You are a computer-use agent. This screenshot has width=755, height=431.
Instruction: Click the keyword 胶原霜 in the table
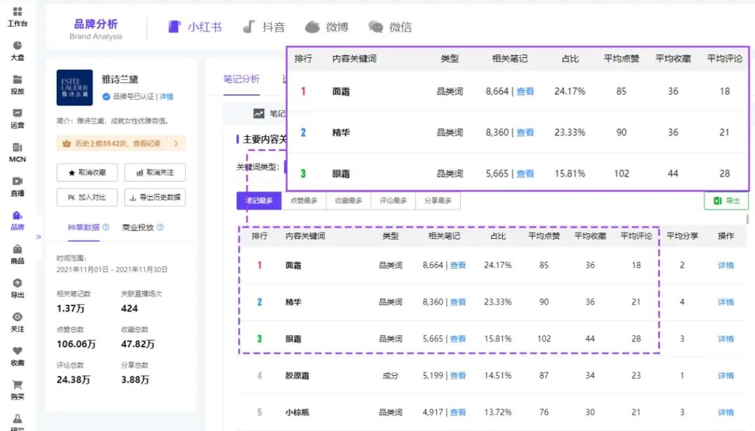point(297,376)
